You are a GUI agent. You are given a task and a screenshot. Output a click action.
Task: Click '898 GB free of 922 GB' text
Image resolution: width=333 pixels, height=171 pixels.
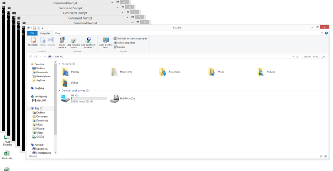(x=82, y=102)
